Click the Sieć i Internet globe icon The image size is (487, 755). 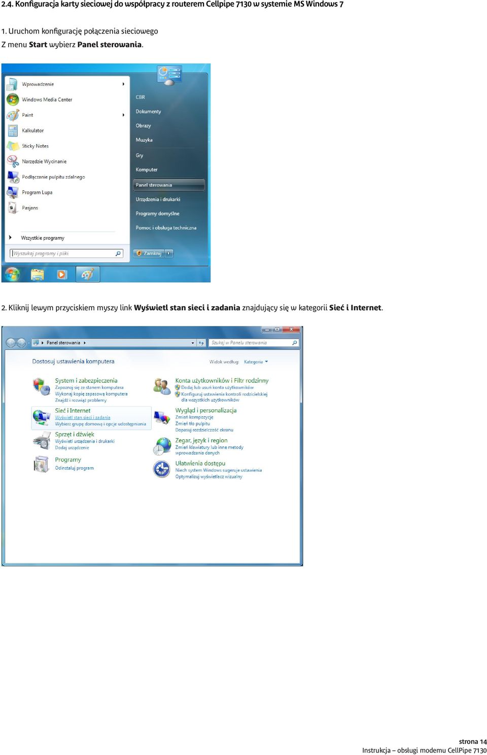pos(41,417)
